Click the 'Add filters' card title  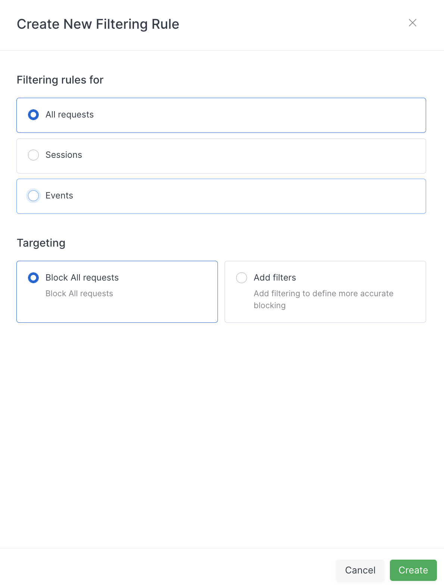[x=275, y=278]
